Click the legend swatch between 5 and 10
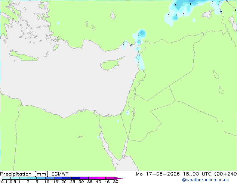This screenshot has height=183, width=237. [41, 178]
